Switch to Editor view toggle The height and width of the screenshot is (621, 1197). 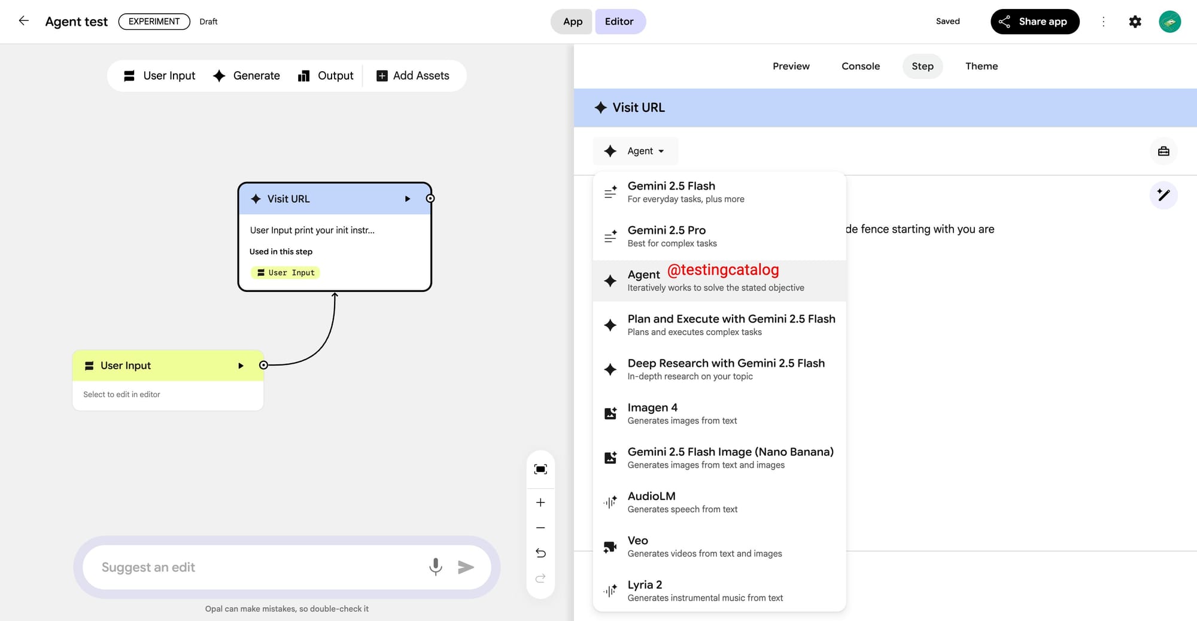619,22
